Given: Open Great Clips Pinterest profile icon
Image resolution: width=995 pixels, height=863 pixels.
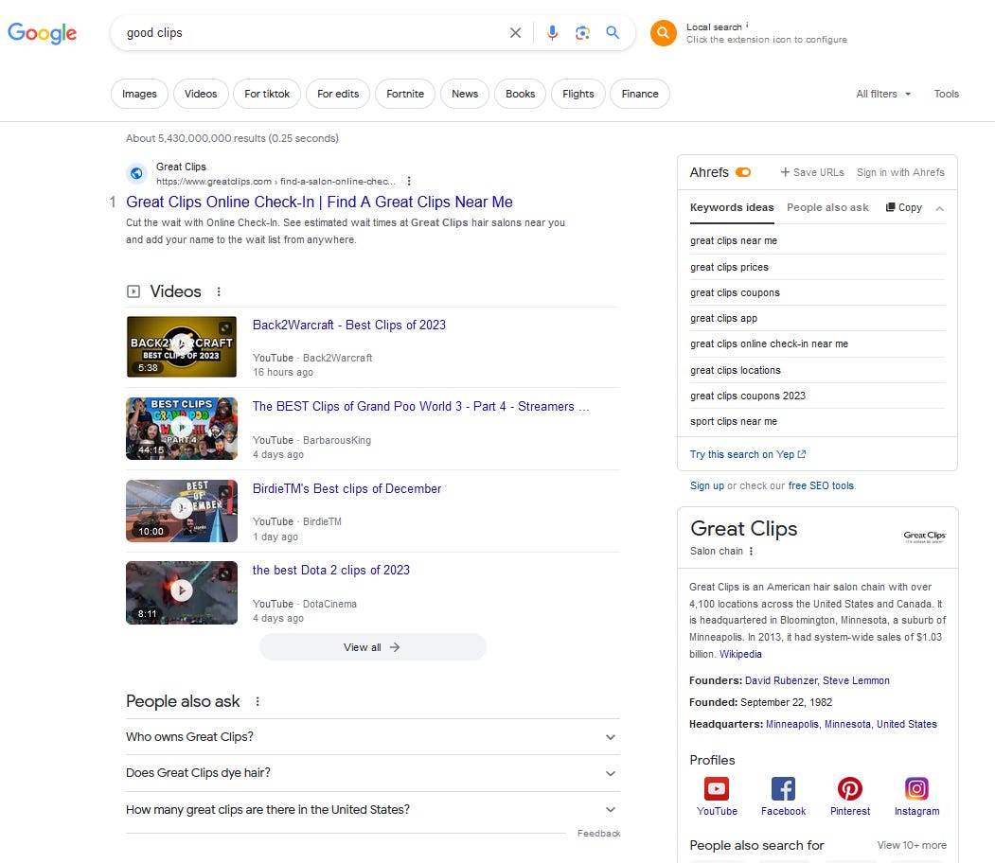Looking at the screenshot, I should pyautogui.click(x=850, y=789).
